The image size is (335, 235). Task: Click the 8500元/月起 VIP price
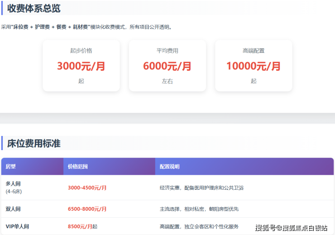click(82, 226)
